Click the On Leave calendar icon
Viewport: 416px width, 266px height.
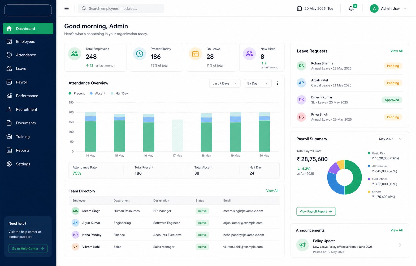click(196, 54)
